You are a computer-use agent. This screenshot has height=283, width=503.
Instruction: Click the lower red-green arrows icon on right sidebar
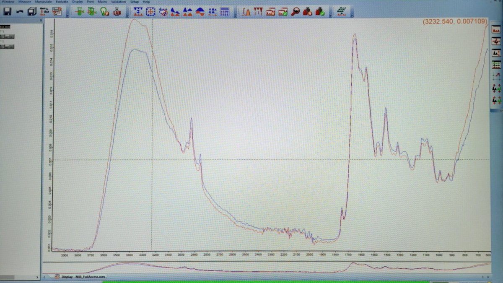tap(496, 100)
